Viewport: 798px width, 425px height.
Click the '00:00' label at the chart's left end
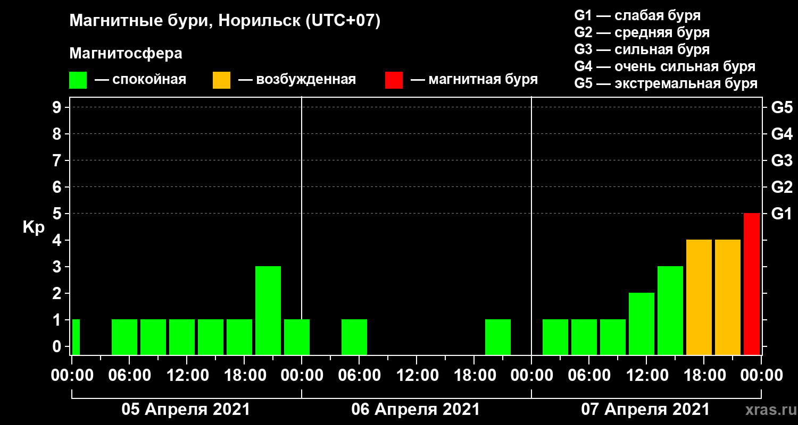click(x=71, y=376)
